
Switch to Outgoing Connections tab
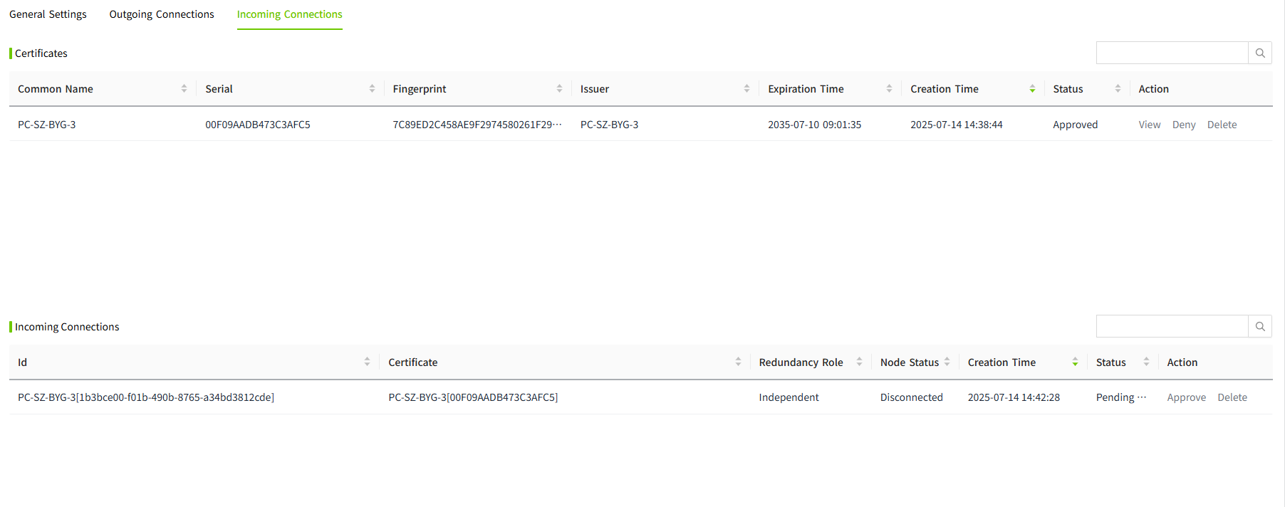coord(162,14)
